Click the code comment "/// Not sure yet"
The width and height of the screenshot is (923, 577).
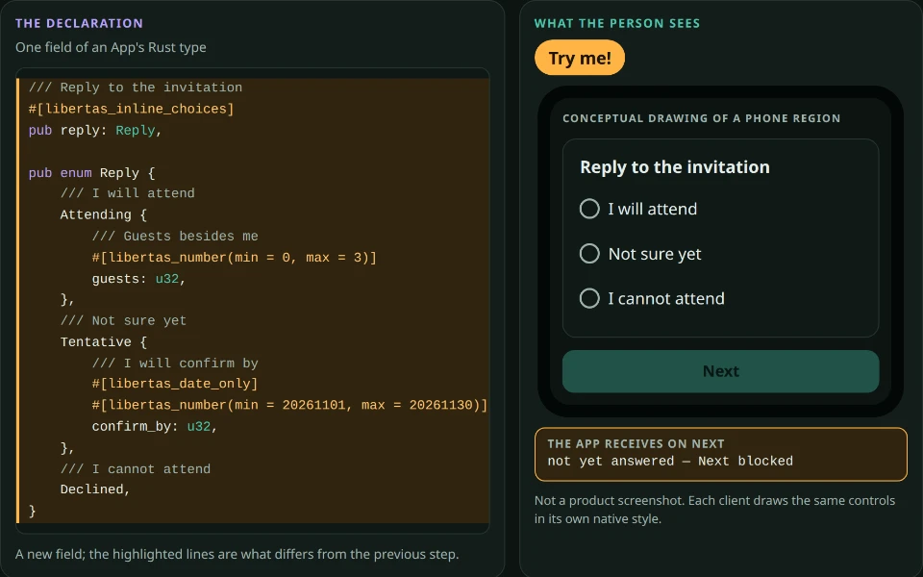point(123,321)
